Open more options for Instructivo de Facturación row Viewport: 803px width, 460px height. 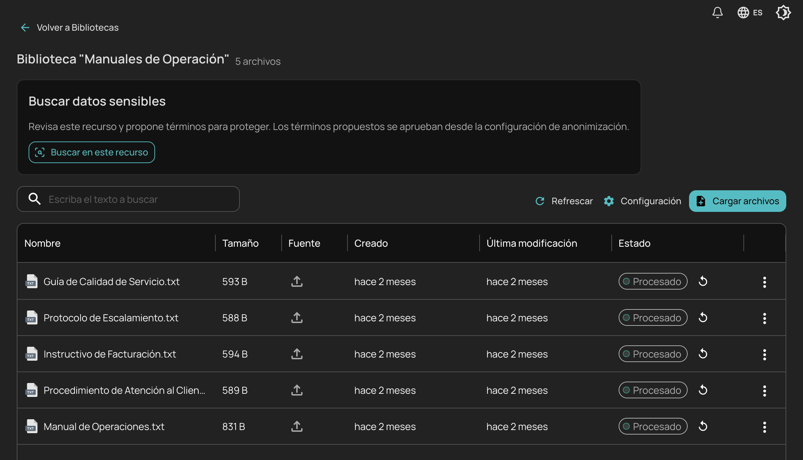coord(764,354)
